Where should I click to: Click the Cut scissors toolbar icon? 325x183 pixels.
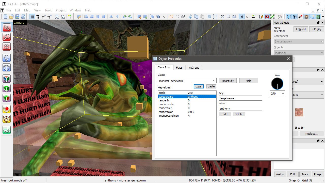tap(190, 17)
